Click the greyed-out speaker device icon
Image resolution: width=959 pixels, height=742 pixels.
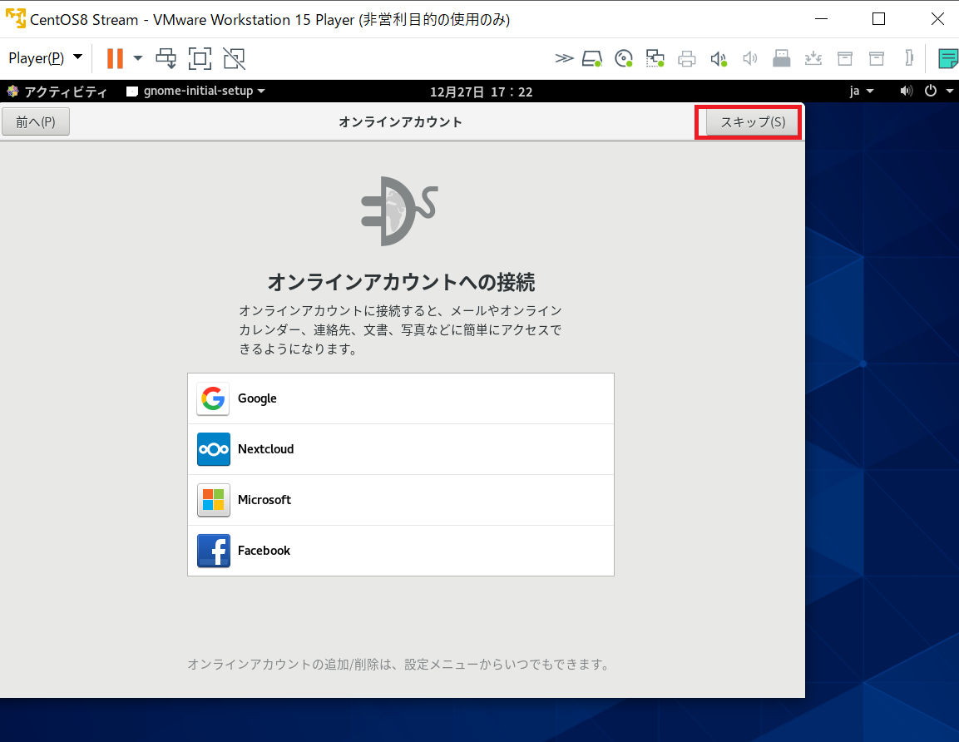(x=750, y=59)
